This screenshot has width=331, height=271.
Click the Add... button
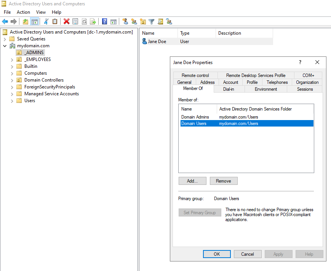click(192, 181)
